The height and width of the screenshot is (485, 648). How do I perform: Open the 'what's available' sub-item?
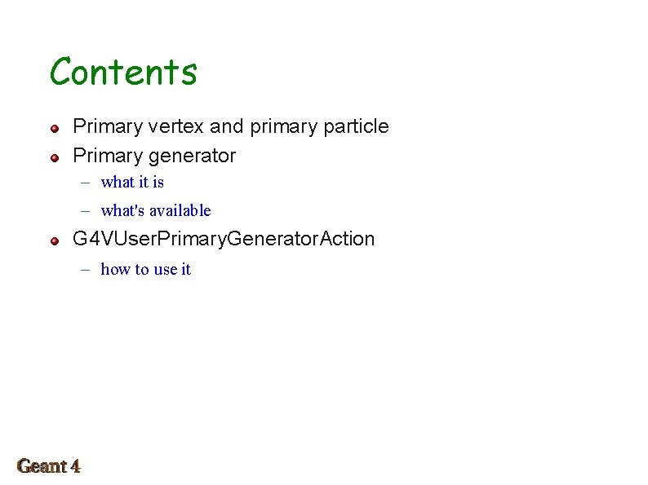pyautogui.click(x=156, y=210)
